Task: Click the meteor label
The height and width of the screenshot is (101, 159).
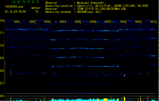Action: 36,8
